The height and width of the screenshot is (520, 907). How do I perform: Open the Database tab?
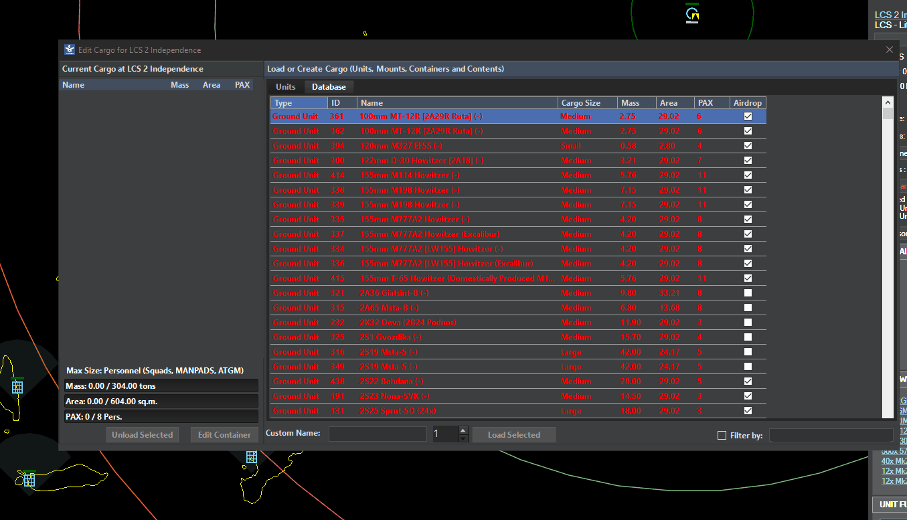click(x=329, y=87)
